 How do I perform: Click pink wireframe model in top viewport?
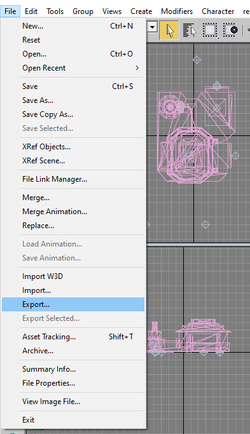click(x=196, y=134)
